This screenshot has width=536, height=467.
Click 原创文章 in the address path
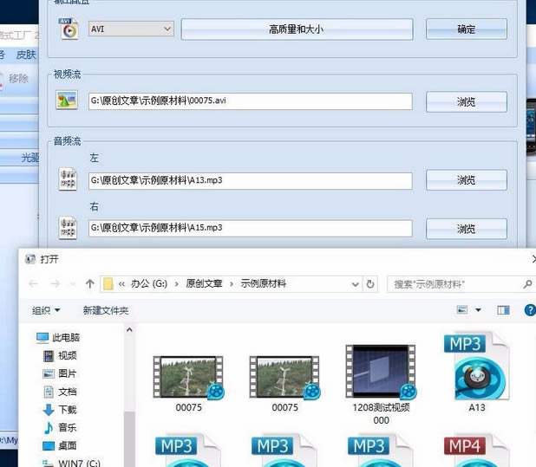[x=204, y=283]
